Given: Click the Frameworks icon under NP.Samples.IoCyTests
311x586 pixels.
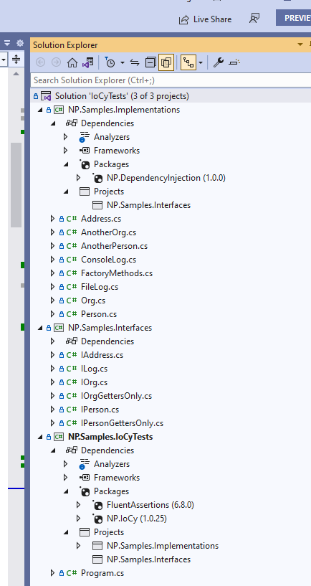Looking at the screenshot, I should pyautogui.click(x=85, y=478).
